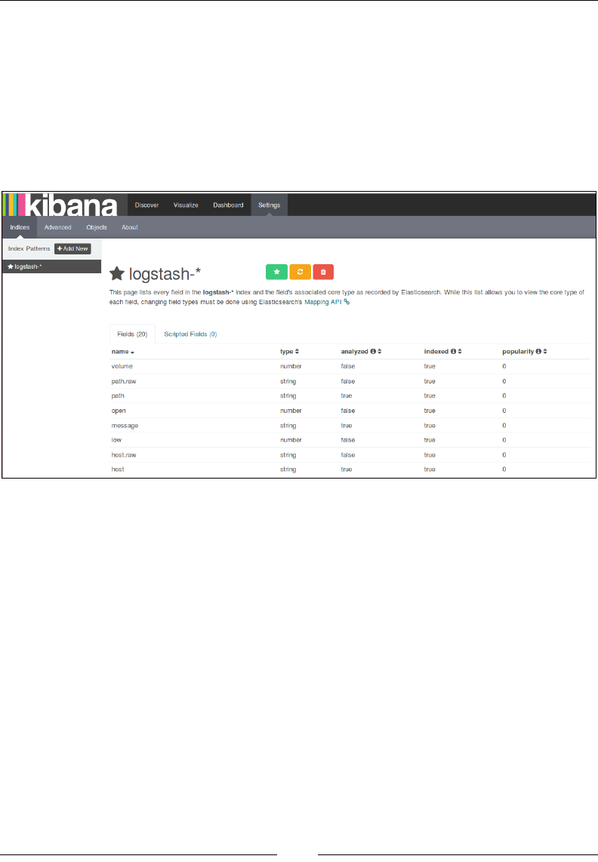The height and width of the screenshot is (862, 598).
Task: Reload field list with orange refresh button
Action: point(301,272)
